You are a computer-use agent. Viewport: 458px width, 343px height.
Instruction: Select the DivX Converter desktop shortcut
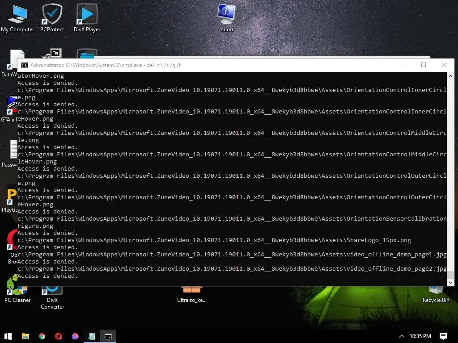(x=52, y=298)
